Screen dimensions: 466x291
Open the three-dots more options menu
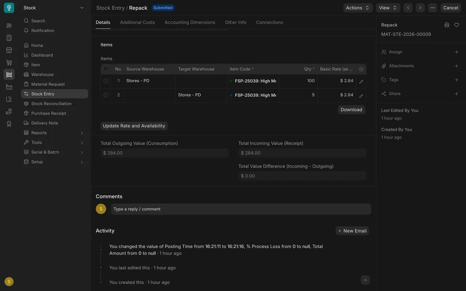pyautogui.click(x=433, y=8)
